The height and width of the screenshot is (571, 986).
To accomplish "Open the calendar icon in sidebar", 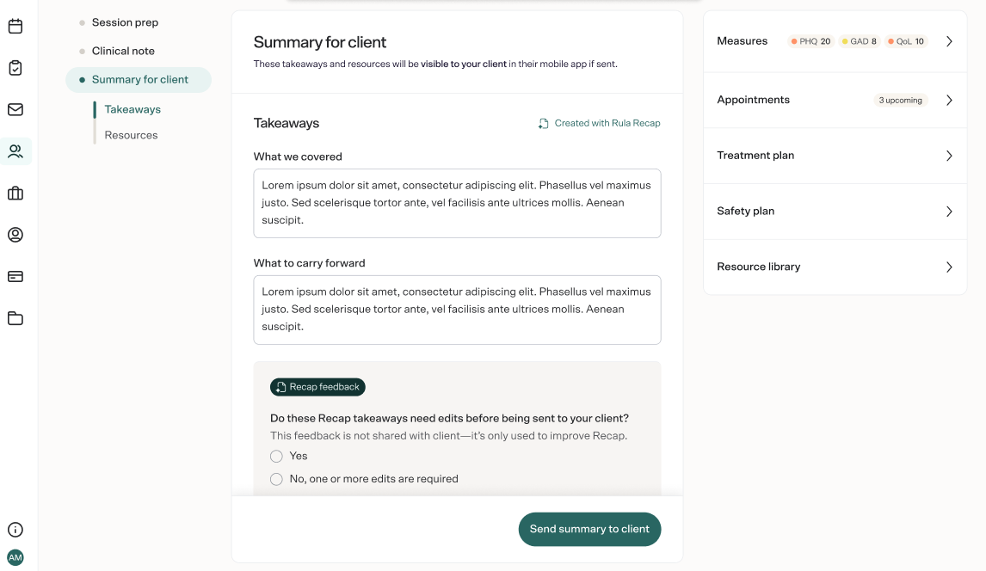I will click(x=15, y=26).
